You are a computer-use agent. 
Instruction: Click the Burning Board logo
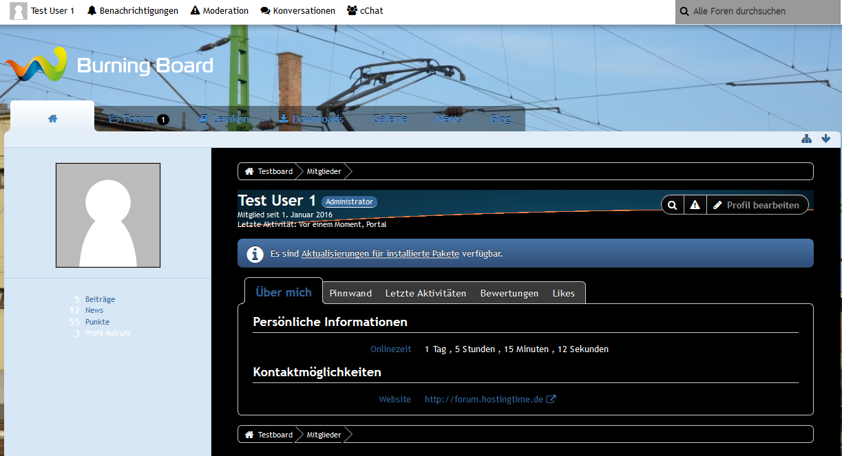[109, 65]
